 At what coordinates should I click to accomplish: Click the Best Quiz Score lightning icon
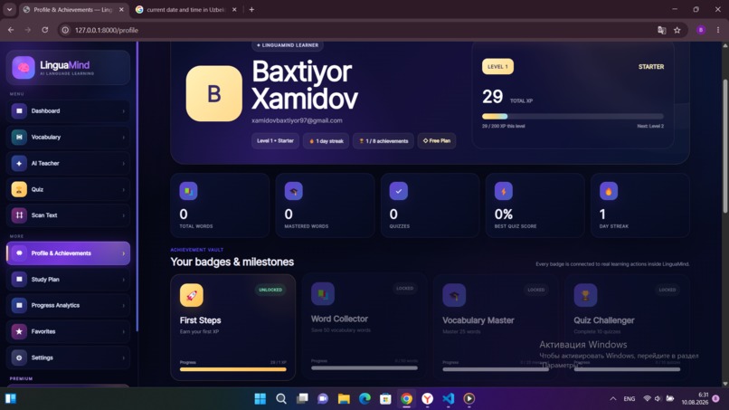[504, 191]
